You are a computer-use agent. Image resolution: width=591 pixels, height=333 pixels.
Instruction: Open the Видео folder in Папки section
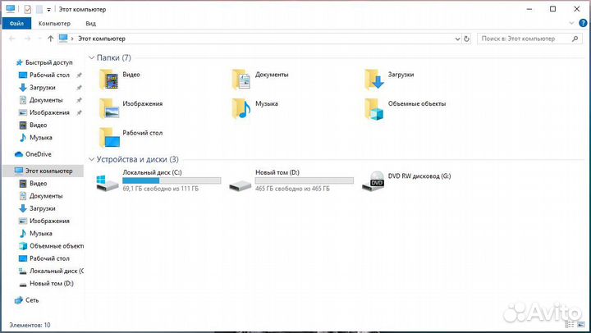point(109,78)
